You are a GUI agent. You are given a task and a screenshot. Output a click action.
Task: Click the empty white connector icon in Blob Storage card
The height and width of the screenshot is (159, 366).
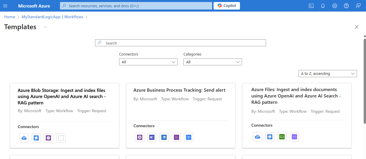pyautogui.click(x=61, y=138)
